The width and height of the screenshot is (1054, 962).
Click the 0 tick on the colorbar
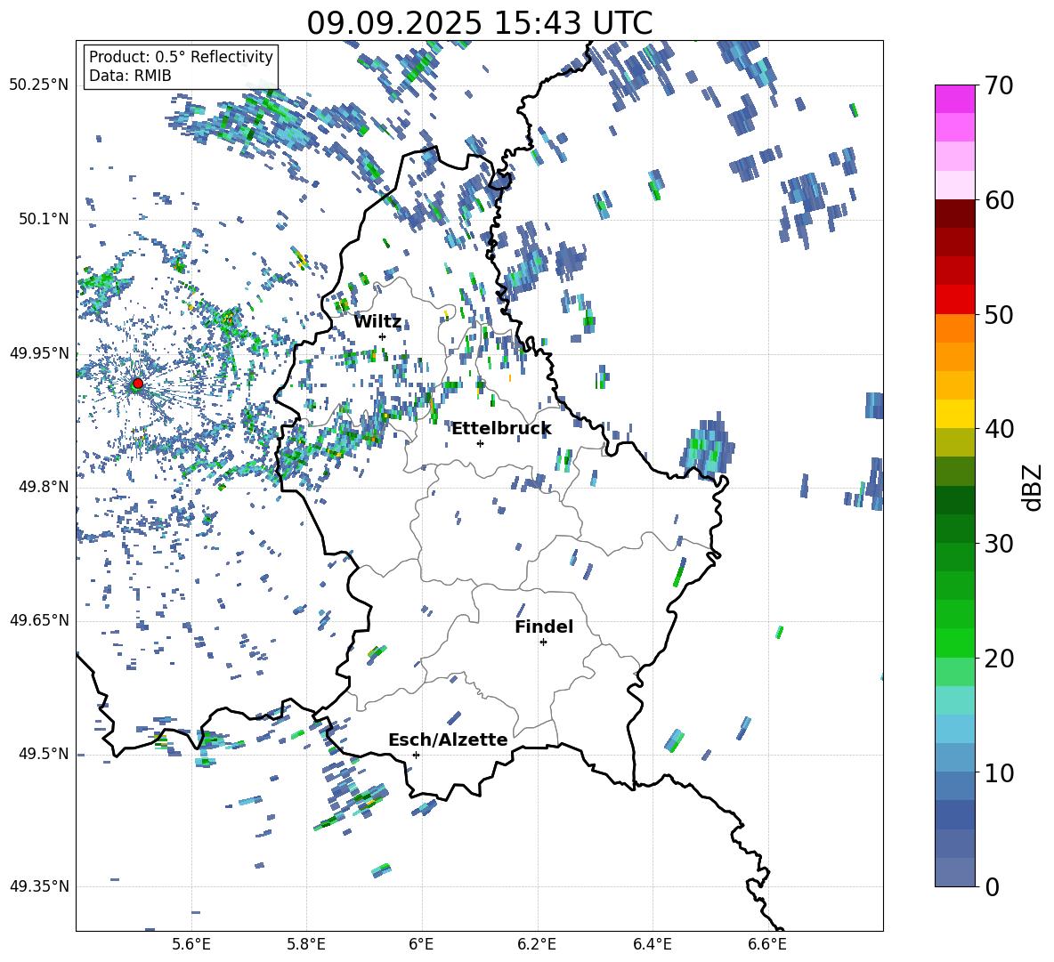tap(992, 886)
